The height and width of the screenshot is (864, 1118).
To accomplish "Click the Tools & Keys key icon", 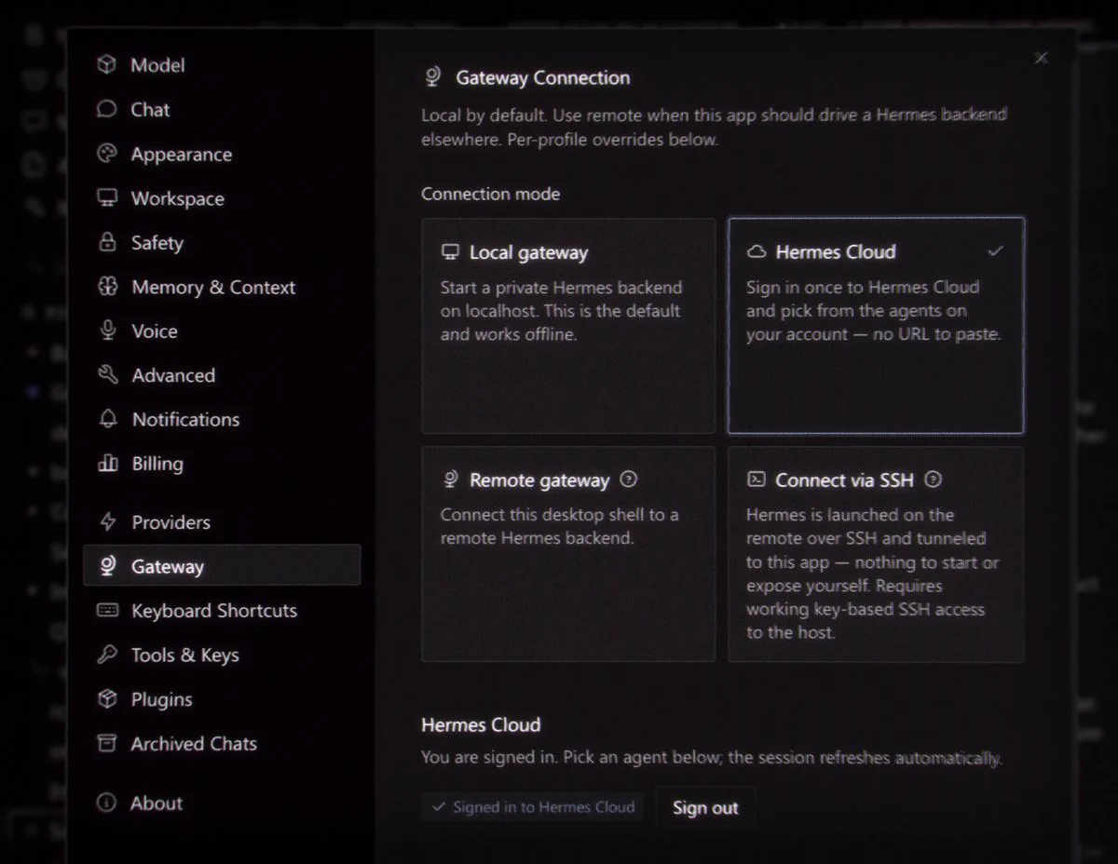I will click(x=107, y=655).
